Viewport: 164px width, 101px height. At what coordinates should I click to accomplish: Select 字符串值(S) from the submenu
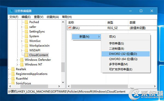(x=126, y=43)
